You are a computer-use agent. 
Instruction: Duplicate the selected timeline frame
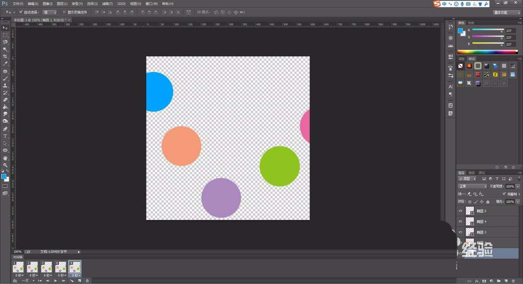(79, 281)
